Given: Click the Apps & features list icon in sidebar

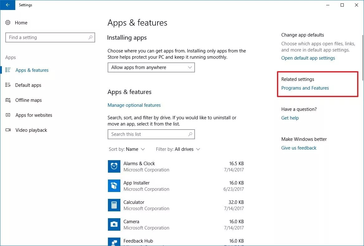Looking at the screenshot, I should tap(8, 70).
